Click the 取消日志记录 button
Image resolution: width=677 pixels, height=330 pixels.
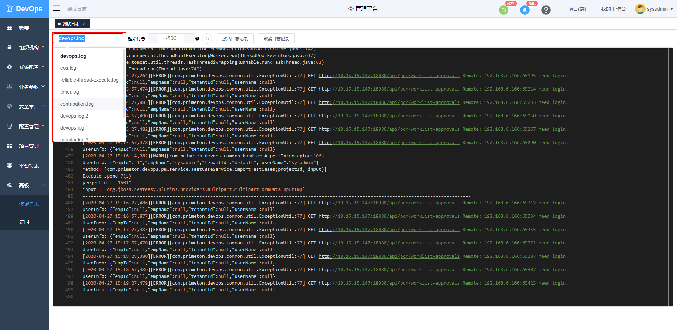(276, 38)
